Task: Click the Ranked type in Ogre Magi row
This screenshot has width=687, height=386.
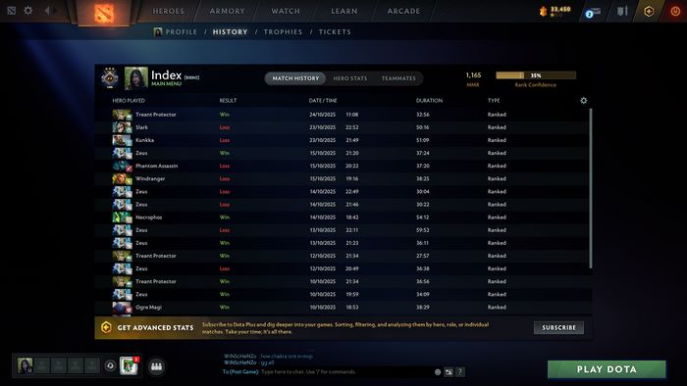Action: point(497,308)
